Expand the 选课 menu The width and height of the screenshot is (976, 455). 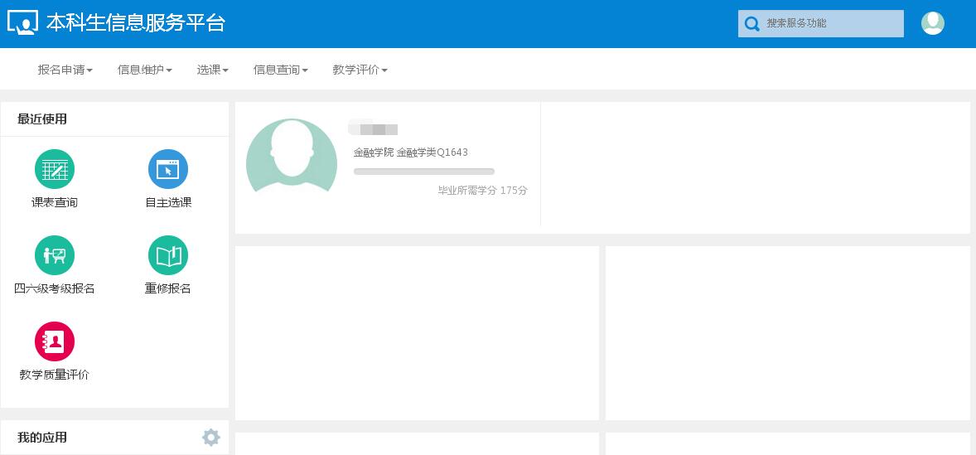click(x=213, y=70)
